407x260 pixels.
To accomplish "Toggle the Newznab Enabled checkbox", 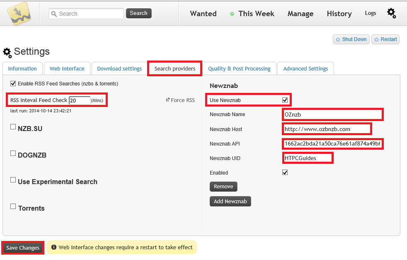I will [x=285, y=173].
